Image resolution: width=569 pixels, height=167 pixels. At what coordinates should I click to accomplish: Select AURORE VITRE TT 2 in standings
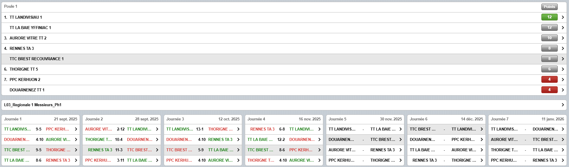pos(28,38)
